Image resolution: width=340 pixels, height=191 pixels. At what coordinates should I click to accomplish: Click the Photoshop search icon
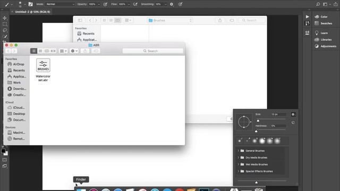[318, 4]
